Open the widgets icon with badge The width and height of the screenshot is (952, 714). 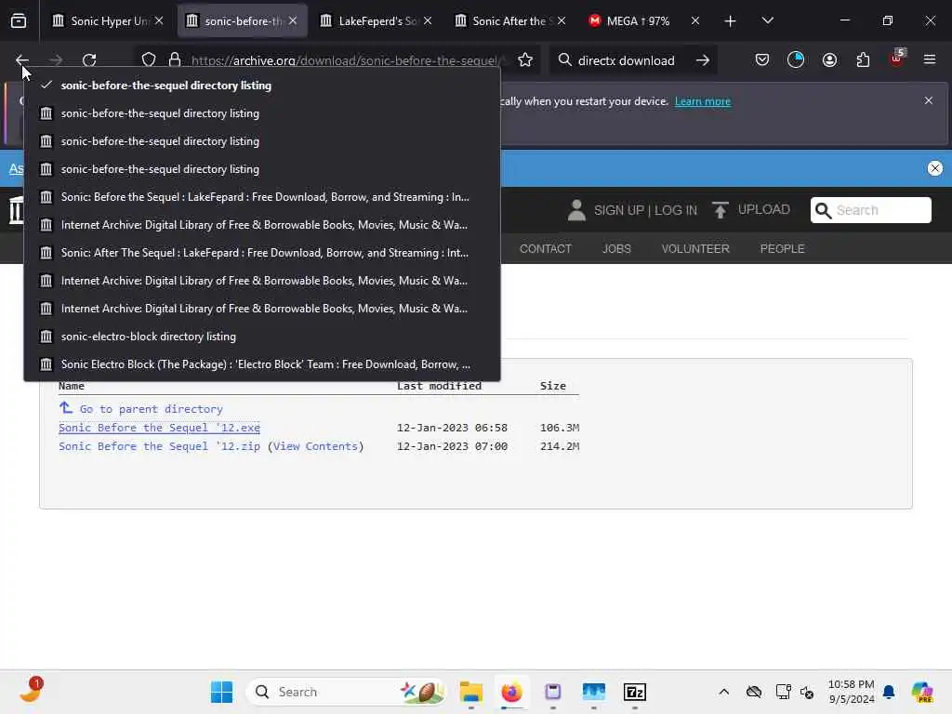(31, 691)
